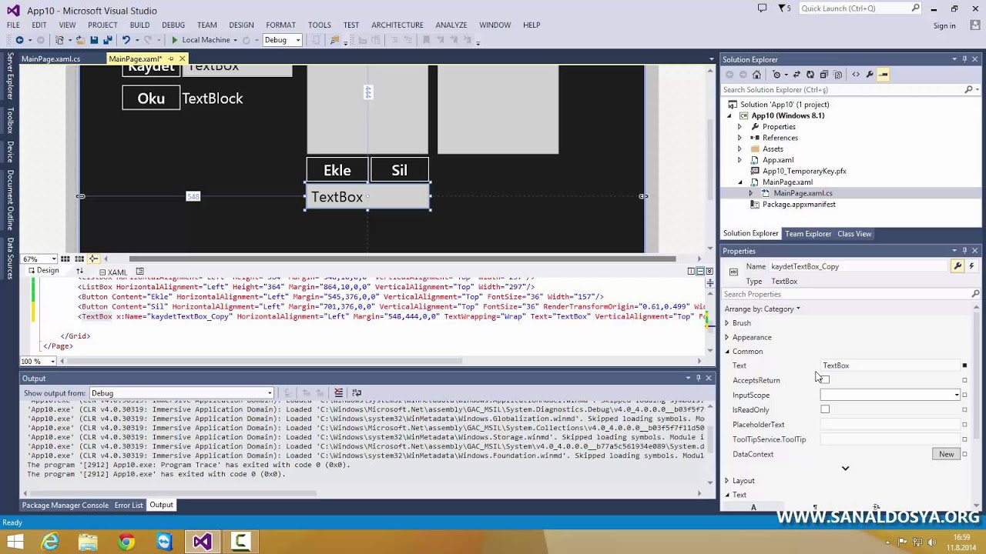Click the Undo toolbar icon
The height and width of the screenshot is (554, 986).
pos(126,40)
